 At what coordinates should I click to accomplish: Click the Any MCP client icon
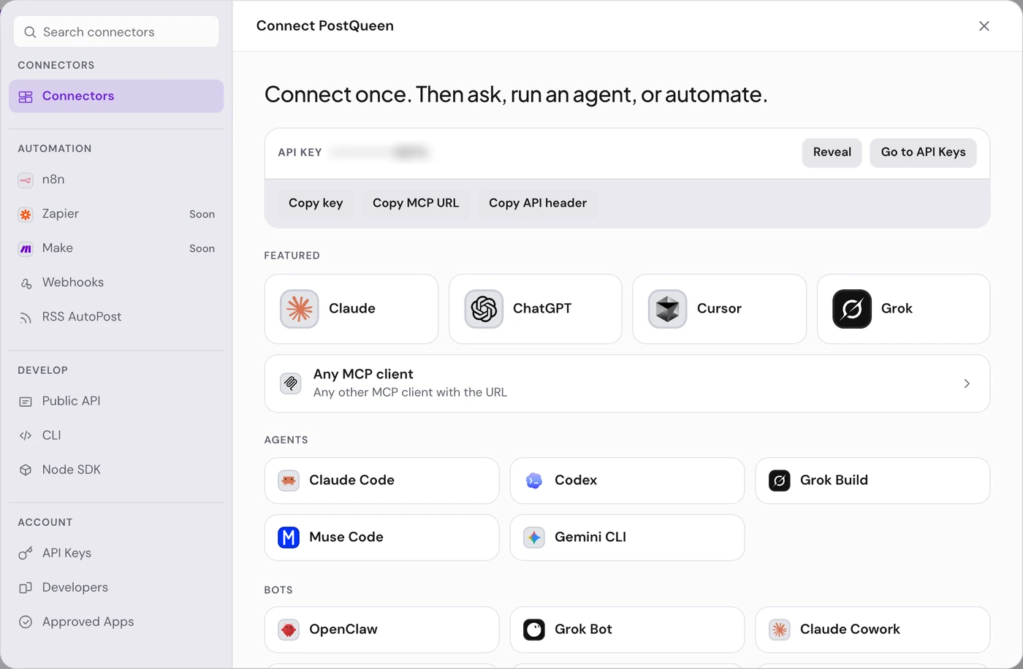[x=291, y=383]
